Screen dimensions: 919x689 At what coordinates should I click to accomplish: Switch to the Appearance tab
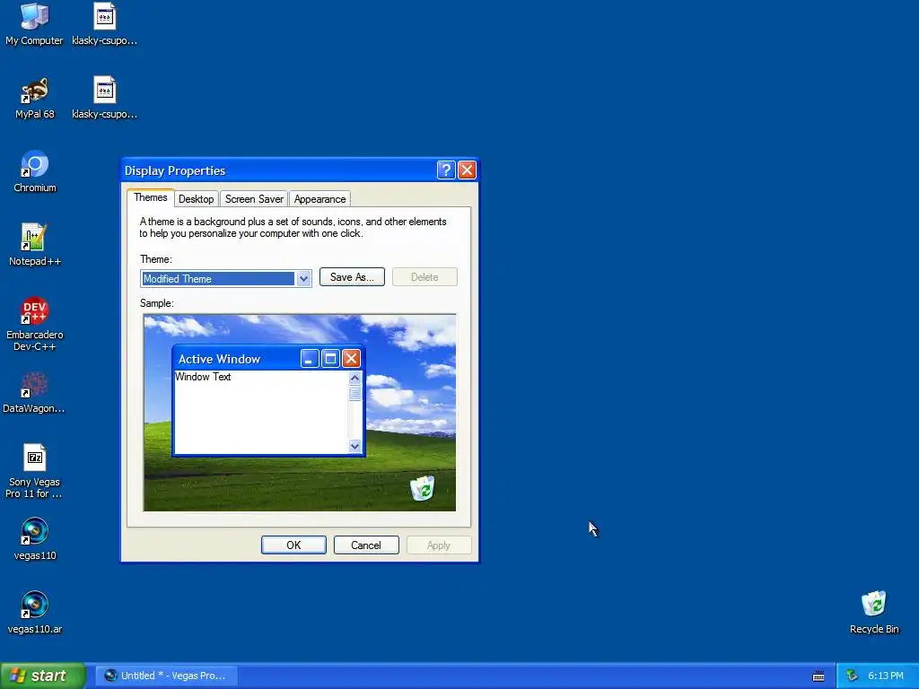pos(320,199)
